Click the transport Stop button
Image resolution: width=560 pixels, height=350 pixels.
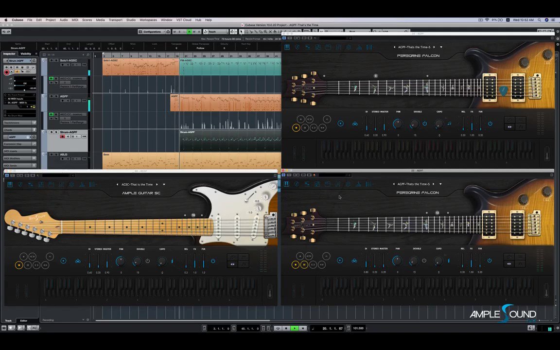point(286,328)
